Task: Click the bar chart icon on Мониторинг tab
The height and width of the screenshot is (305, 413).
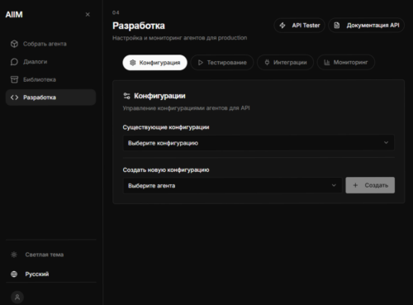Action: pyautogui.click(x=327, y=63)
